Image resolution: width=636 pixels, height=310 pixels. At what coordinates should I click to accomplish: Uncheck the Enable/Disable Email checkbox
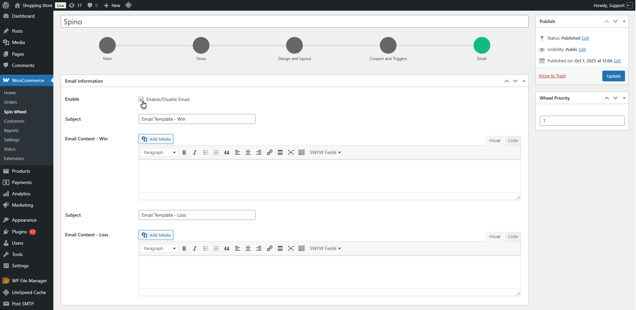(141, 99)
